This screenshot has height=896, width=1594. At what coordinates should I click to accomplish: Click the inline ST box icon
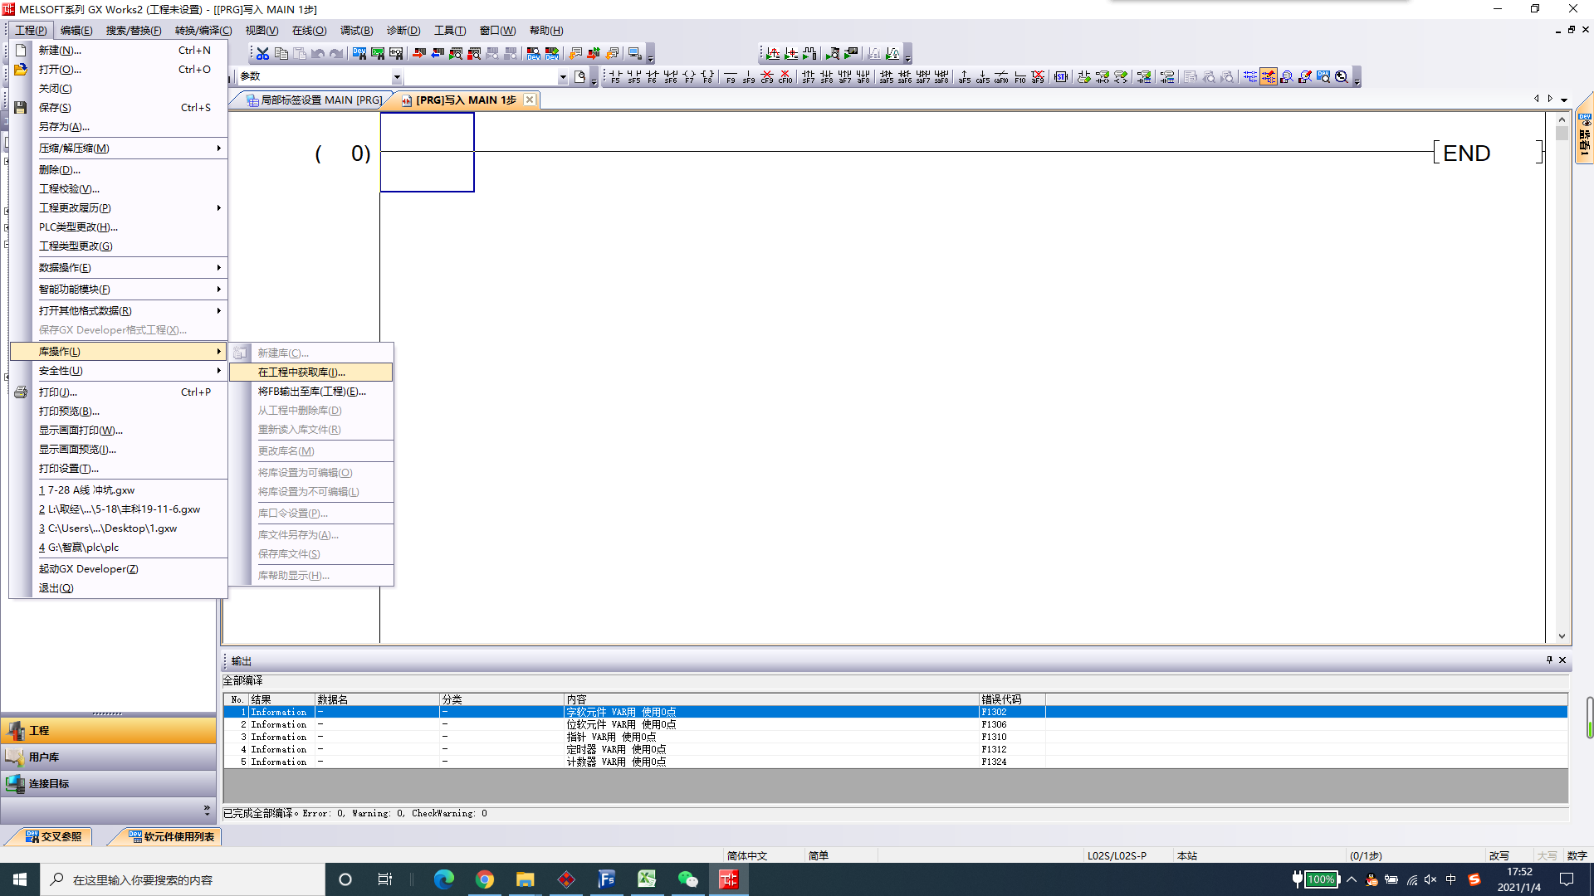pyautogui.click(x=1061, y=77)
